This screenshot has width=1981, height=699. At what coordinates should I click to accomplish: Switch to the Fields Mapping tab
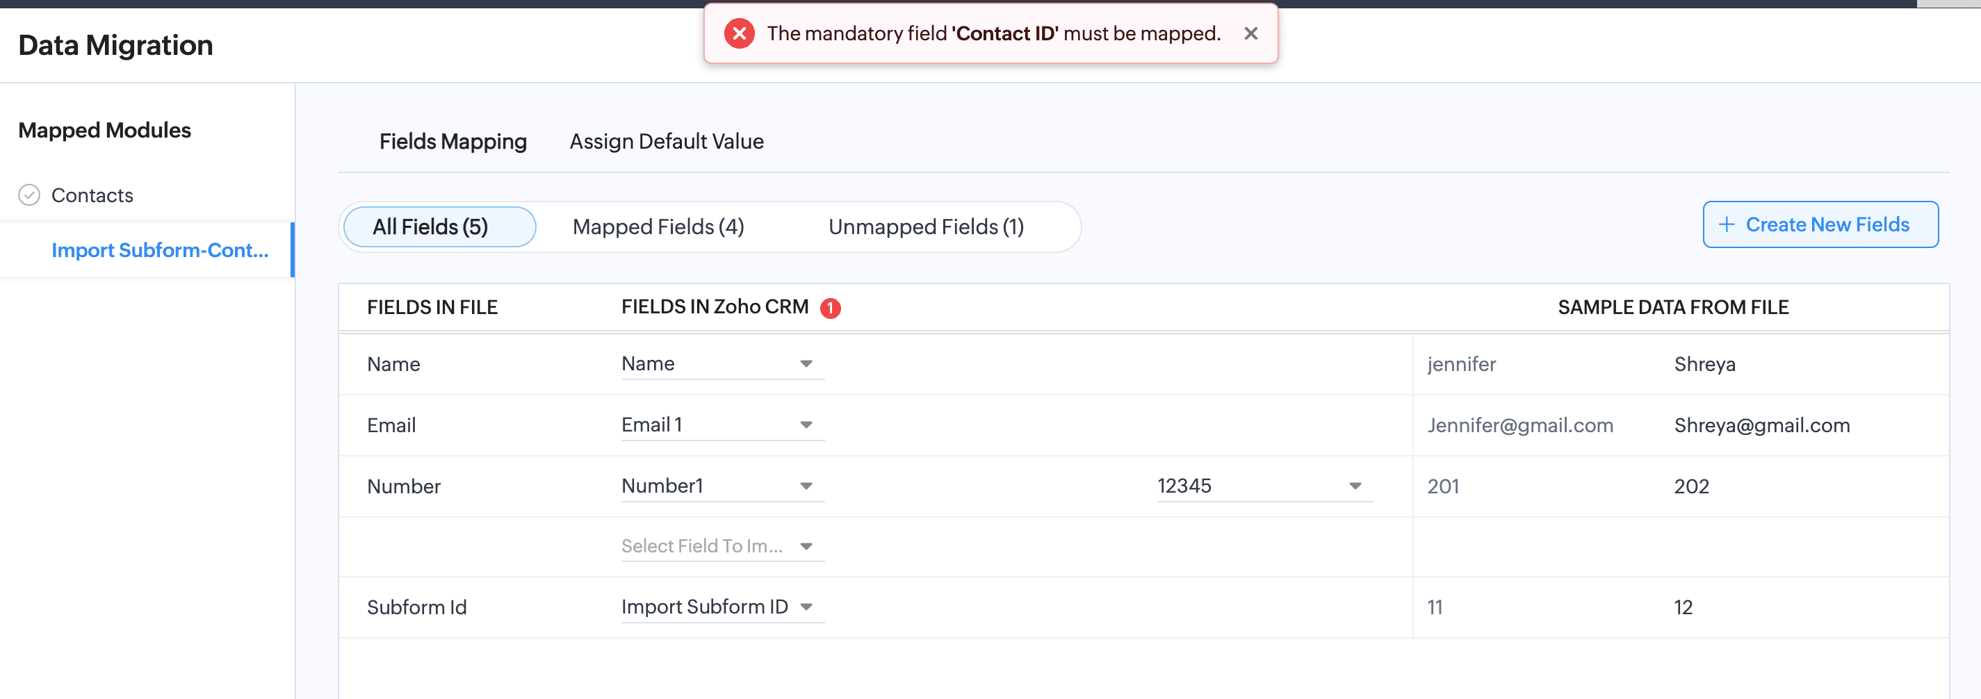pos(453,142)
